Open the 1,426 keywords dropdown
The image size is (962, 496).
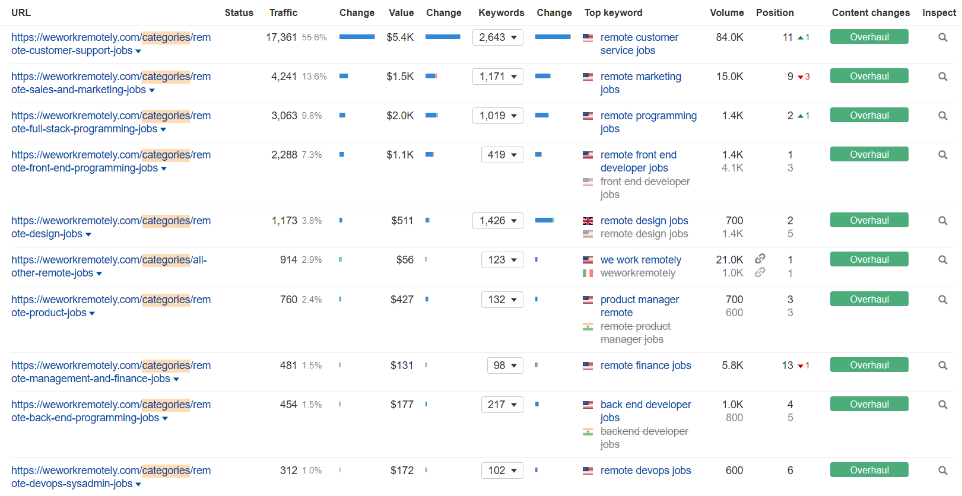[498, 221]
